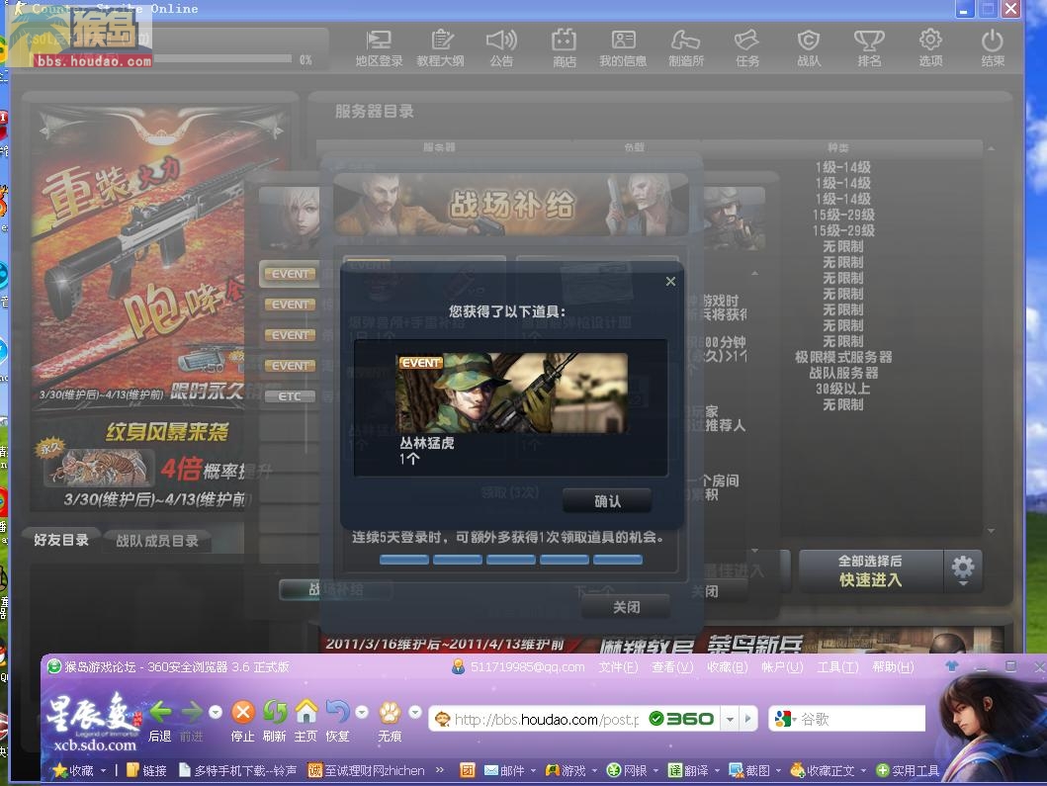
Task: Open the browser 工具(T) menu
Action: pyautogui.click(x=838, y=666)
